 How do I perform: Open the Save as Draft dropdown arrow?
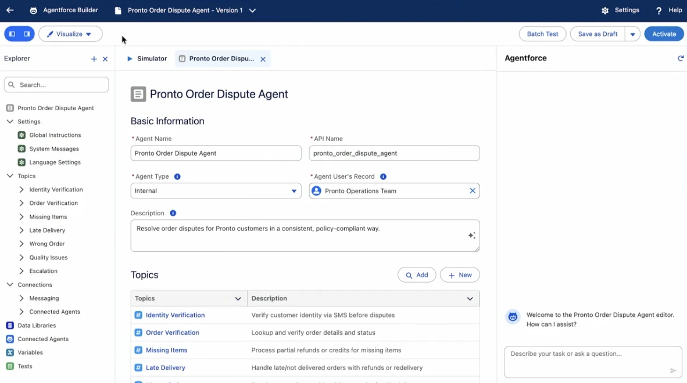632,34
